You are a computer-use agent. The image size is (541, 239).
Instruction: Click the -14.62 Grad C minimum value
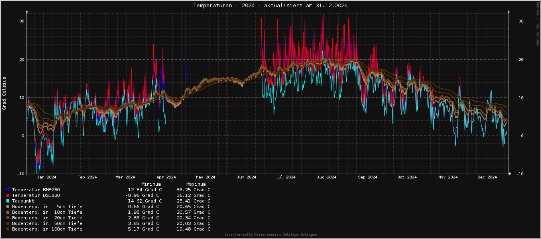point(144,201)
